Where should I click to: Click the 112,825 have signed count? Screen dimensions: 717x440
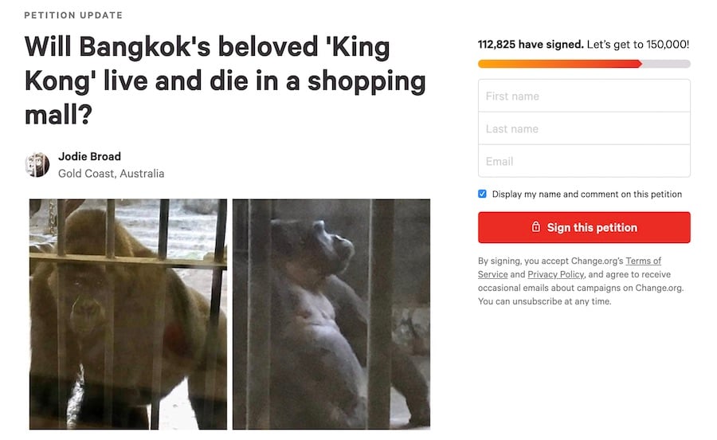(530, 45)
